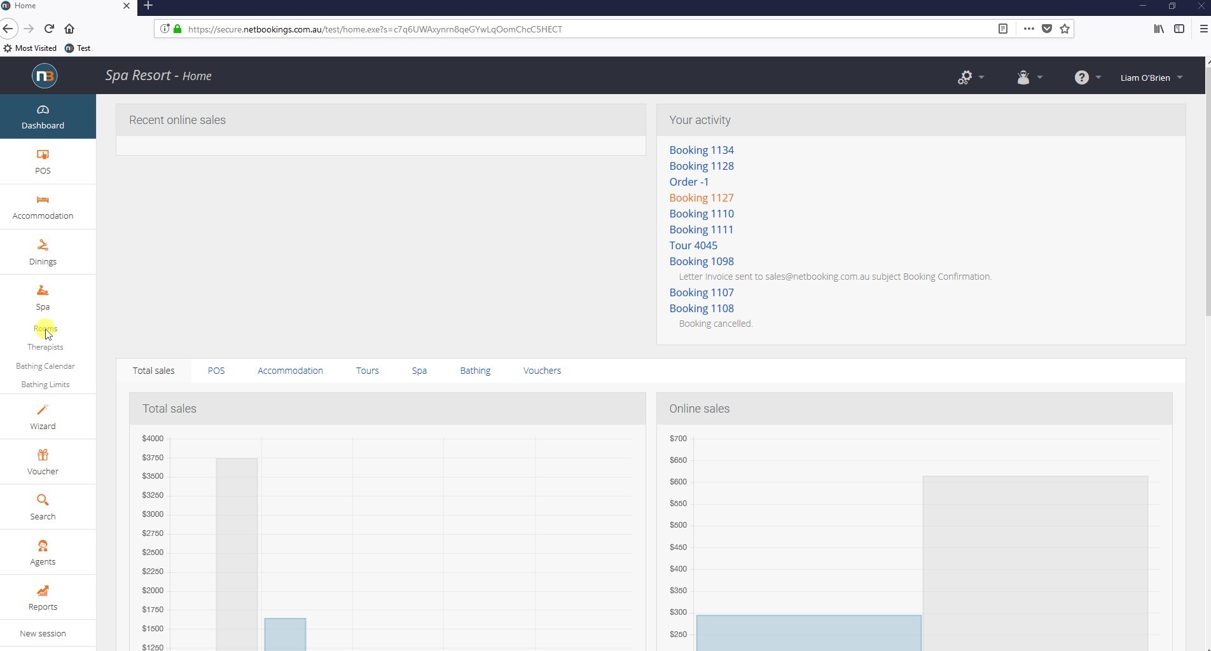Open the browser library icon
The width and height of the screenshot is (1211, 651).
(x=1159, y=29)
